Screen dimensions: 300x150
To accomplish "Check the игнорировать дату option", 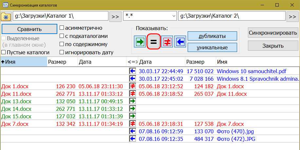I will pos(62,52).
